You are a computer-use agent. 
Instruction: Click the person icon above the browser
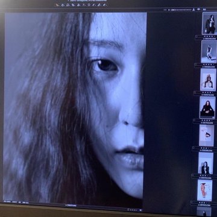click(x=193, y=10)
